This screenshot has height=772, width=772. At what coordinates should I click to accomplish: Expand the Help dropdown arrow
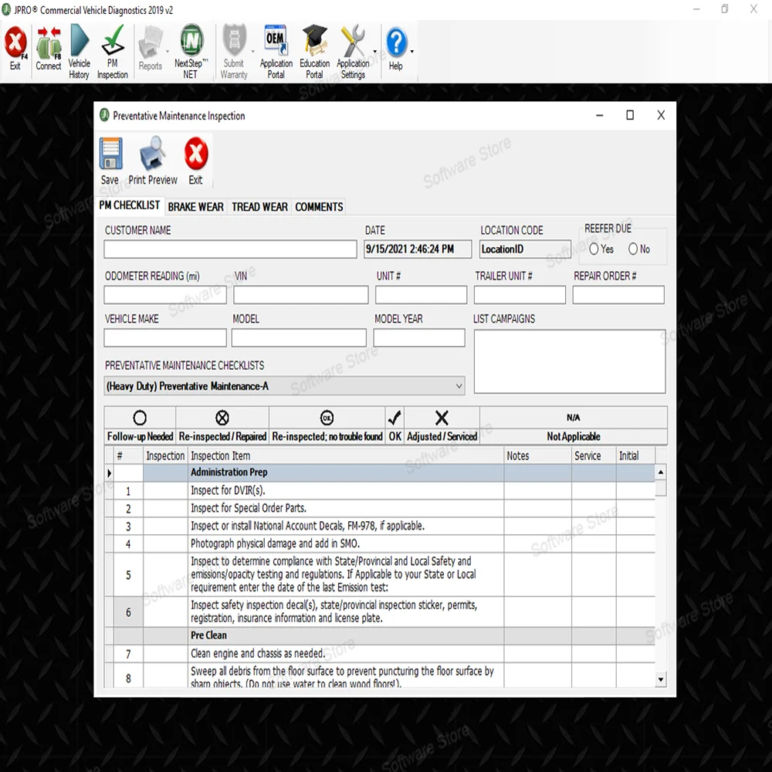[412, 51]
